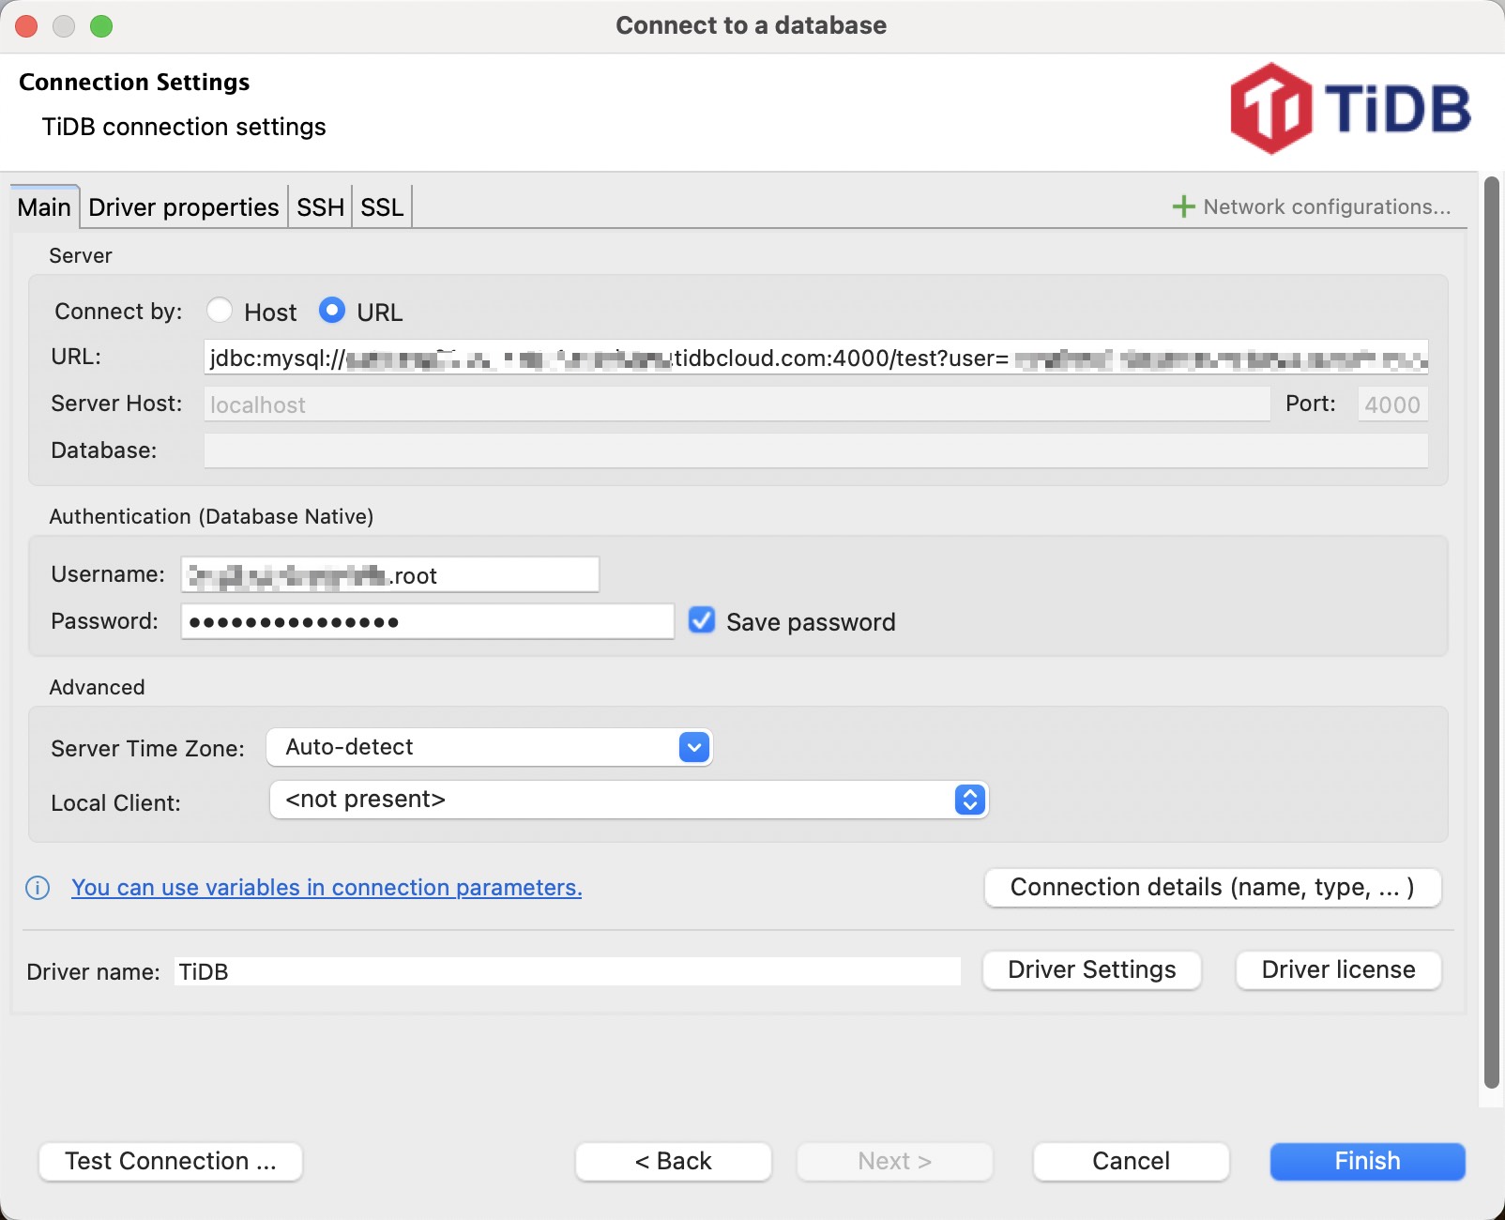Open the SSL tab
This screenshot has height=1220, width=1505.
(x=382, y=207)
